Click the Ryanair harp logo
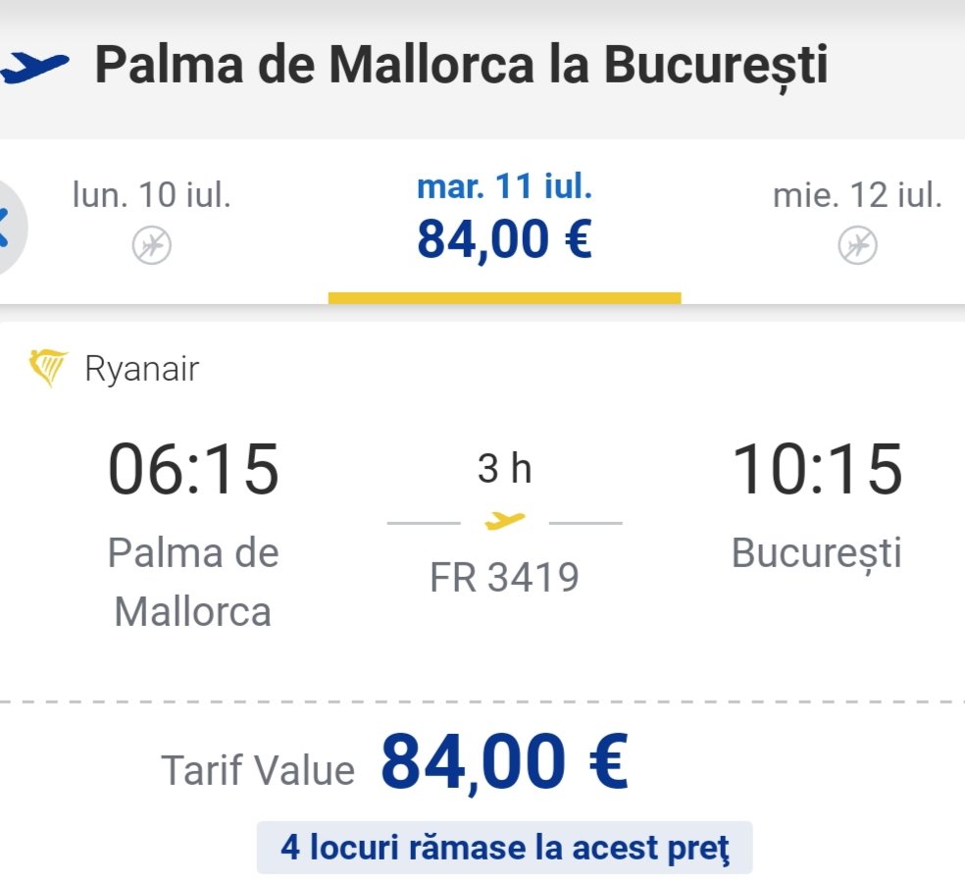The height and width of the screenshot is (884, 965). pyautogui.click(x=48, y=369)
